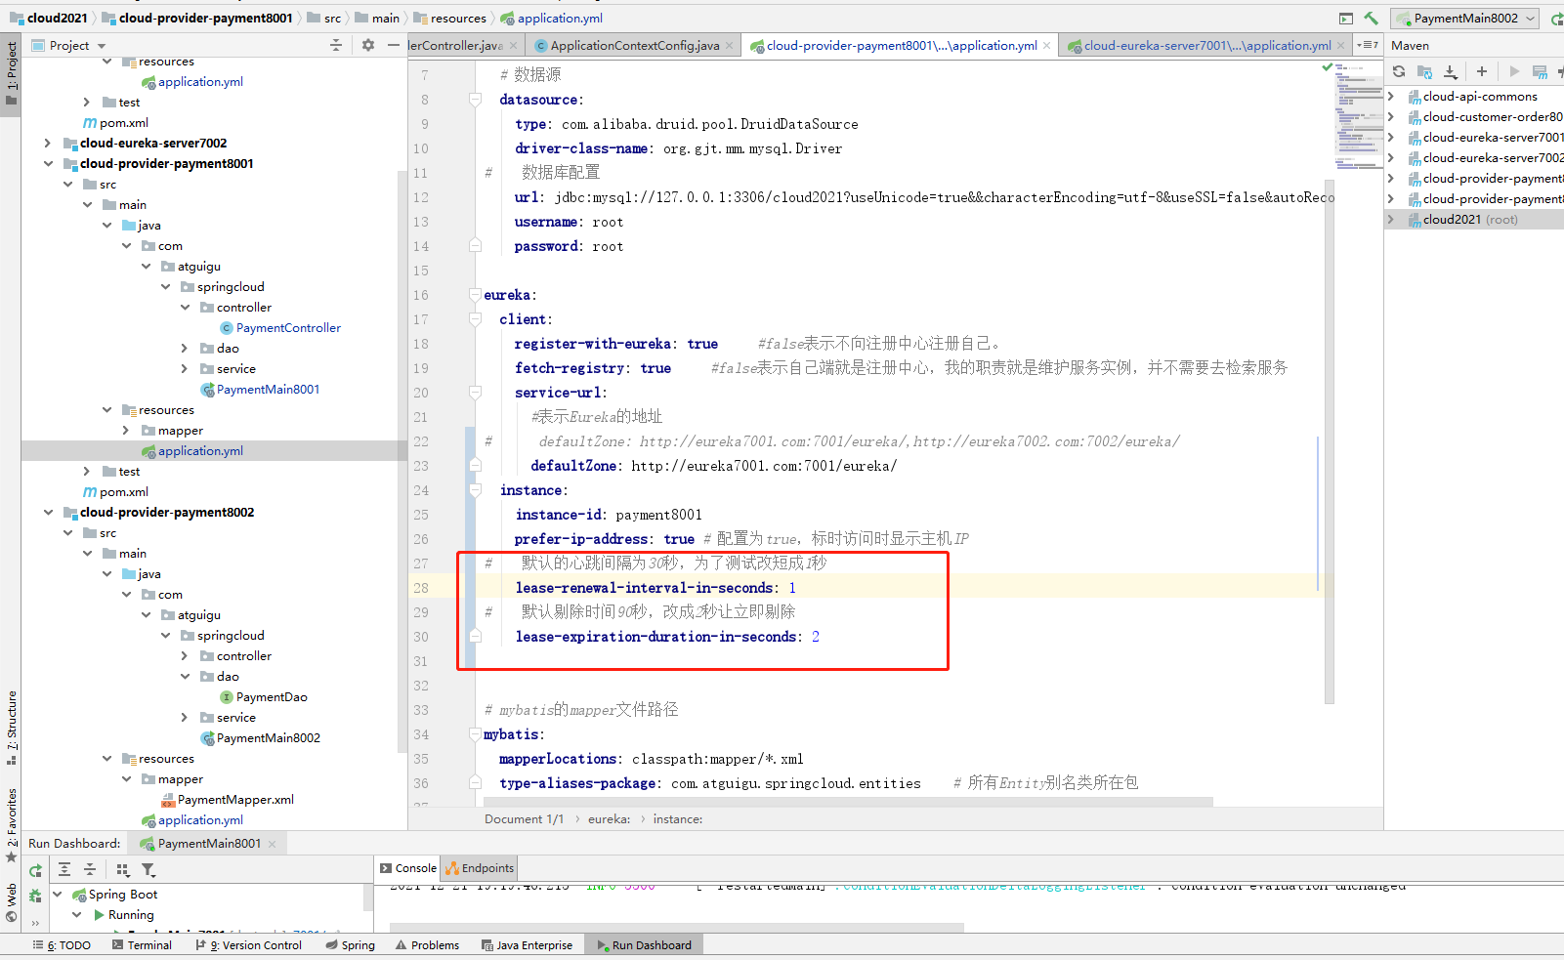The image size is (1564, 960).
Task: Open 9: Version Control tool window
Action: point(249,945)
